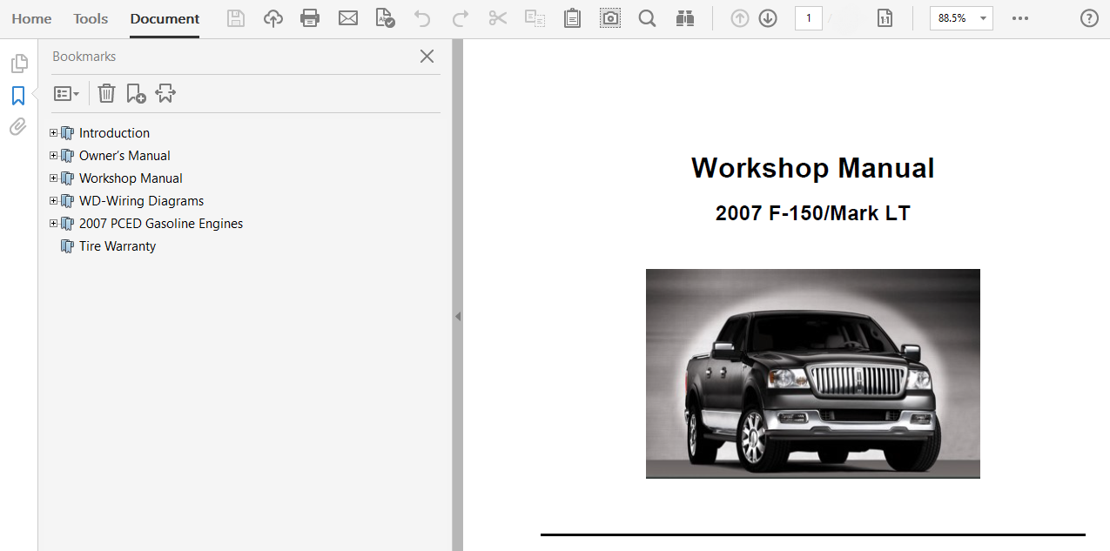1110x551 pixels.
Task: Go to next page arrow
Action: point(767,18)
